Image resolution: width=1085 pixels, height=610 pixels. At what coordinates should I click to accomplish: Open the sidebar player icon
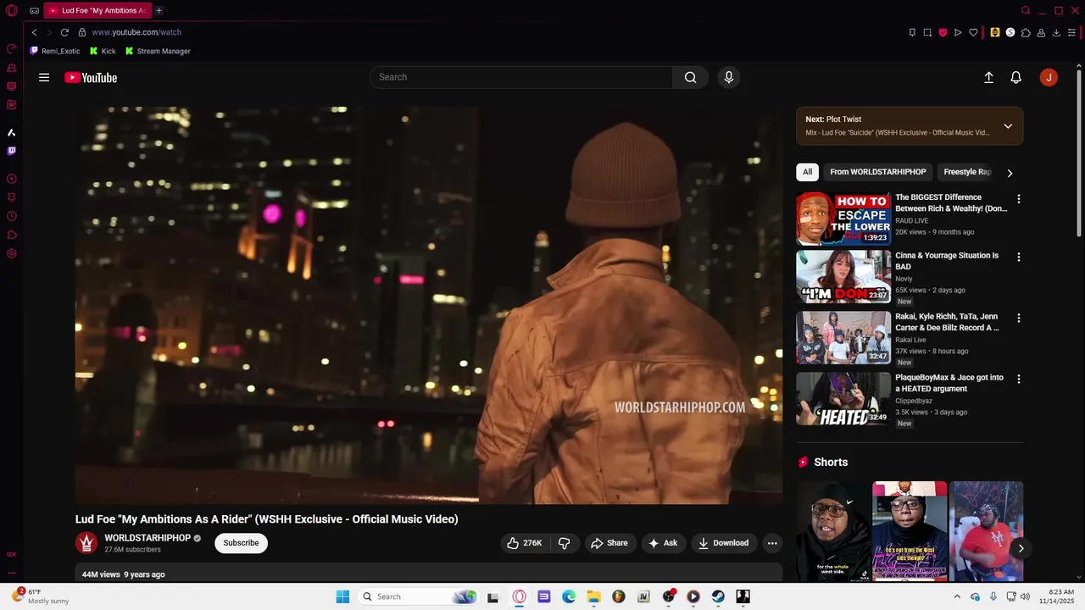11,179
